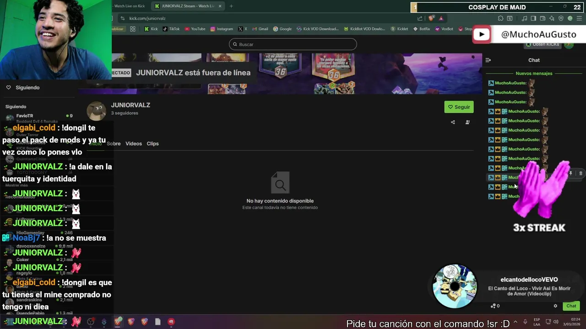Open the Kick VOD Downloader bookmark
Screen dimensions: 586x329
pyautogui.click(x=317, y=29)
